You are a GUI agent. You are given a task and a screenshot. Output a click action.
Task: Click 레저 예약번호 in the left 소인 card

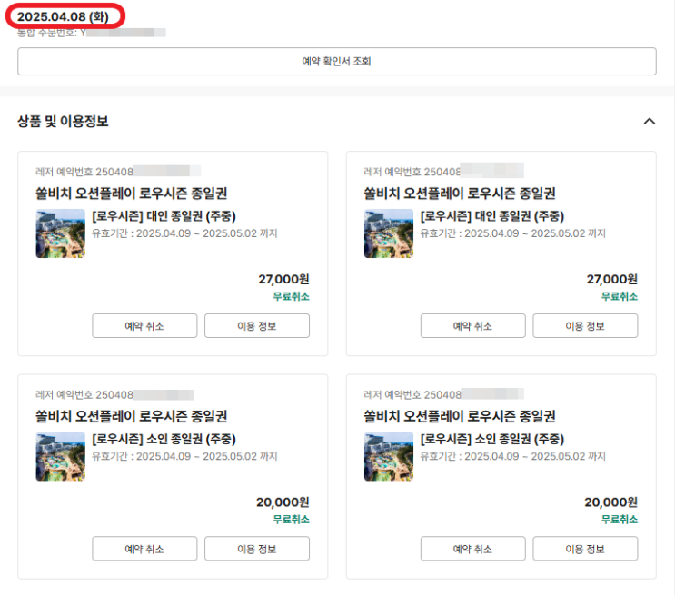click(x=84, y=395)
